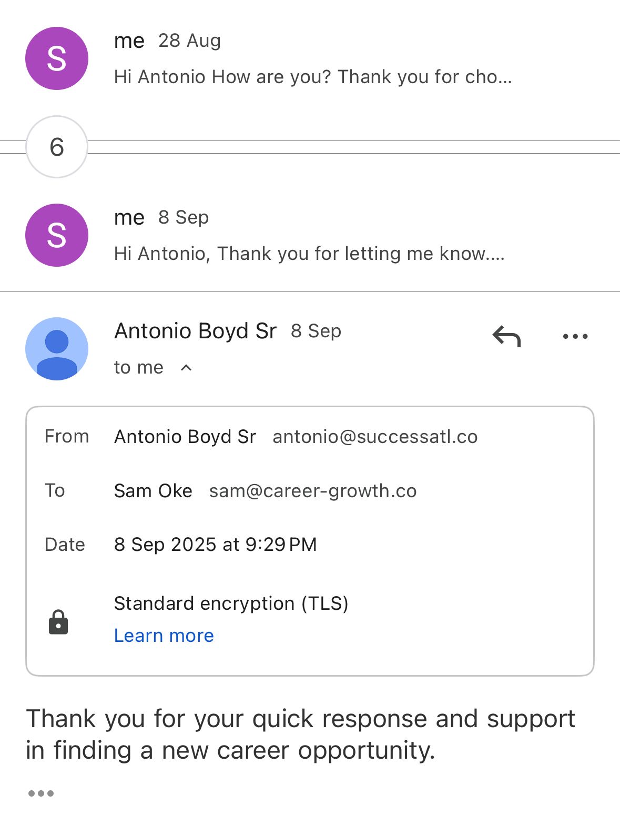
Task: Tap the purple S avatar on 28 Aug message
Action: pos(57,58)
